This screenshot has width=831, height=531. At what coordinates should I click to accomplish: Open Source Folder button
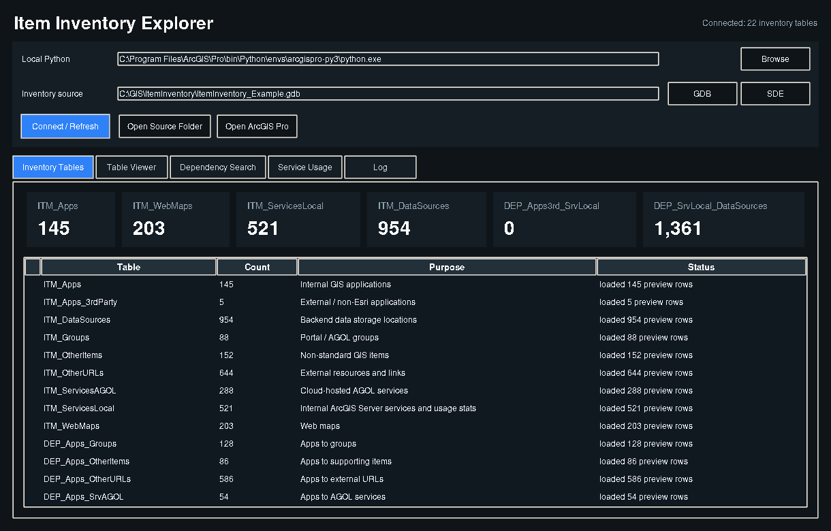pyautogui.click(x=165, y=126)
